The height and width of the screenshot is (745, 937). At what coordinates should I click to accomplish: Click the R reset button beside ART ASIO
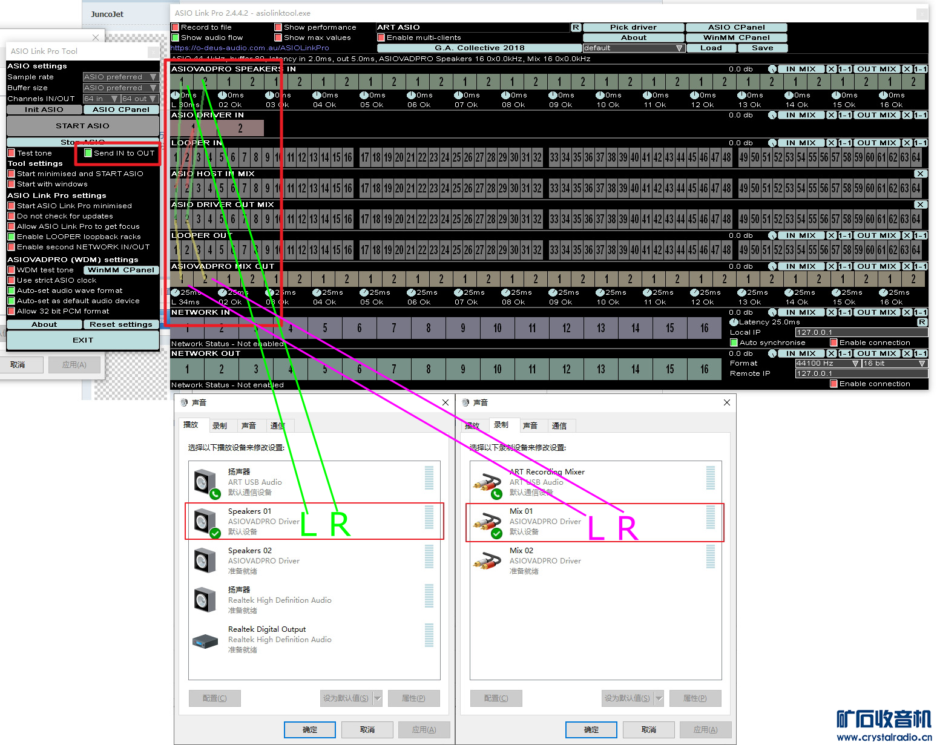tap(576, 27)
